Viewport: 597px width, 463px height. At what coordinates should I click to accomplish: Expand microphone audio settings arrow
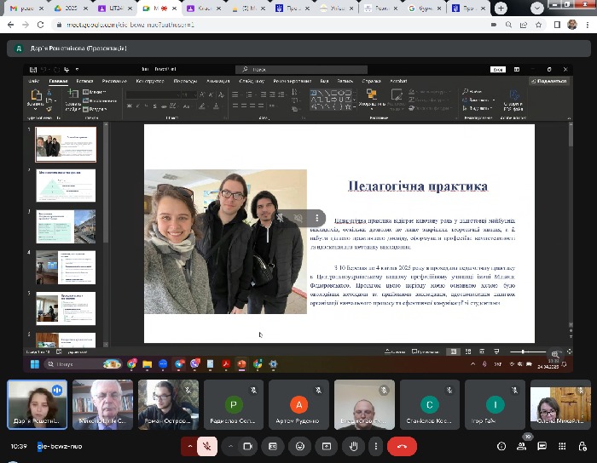coord(189,445)
